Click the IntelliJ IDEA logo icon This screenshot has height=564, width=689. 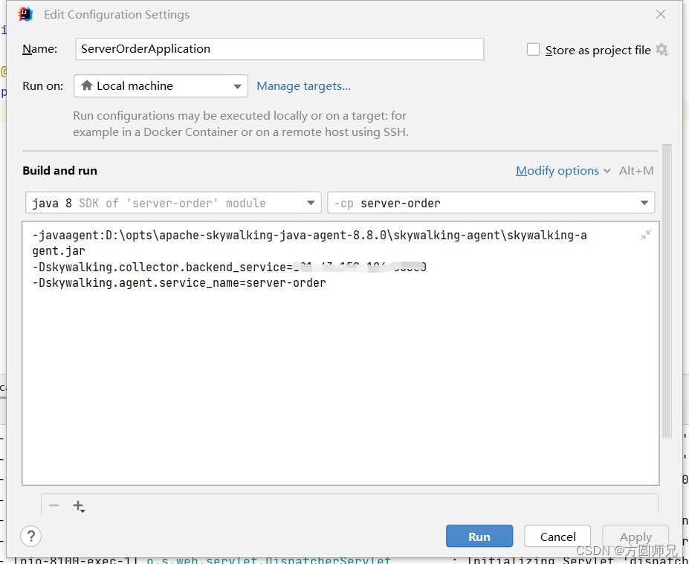25,15
